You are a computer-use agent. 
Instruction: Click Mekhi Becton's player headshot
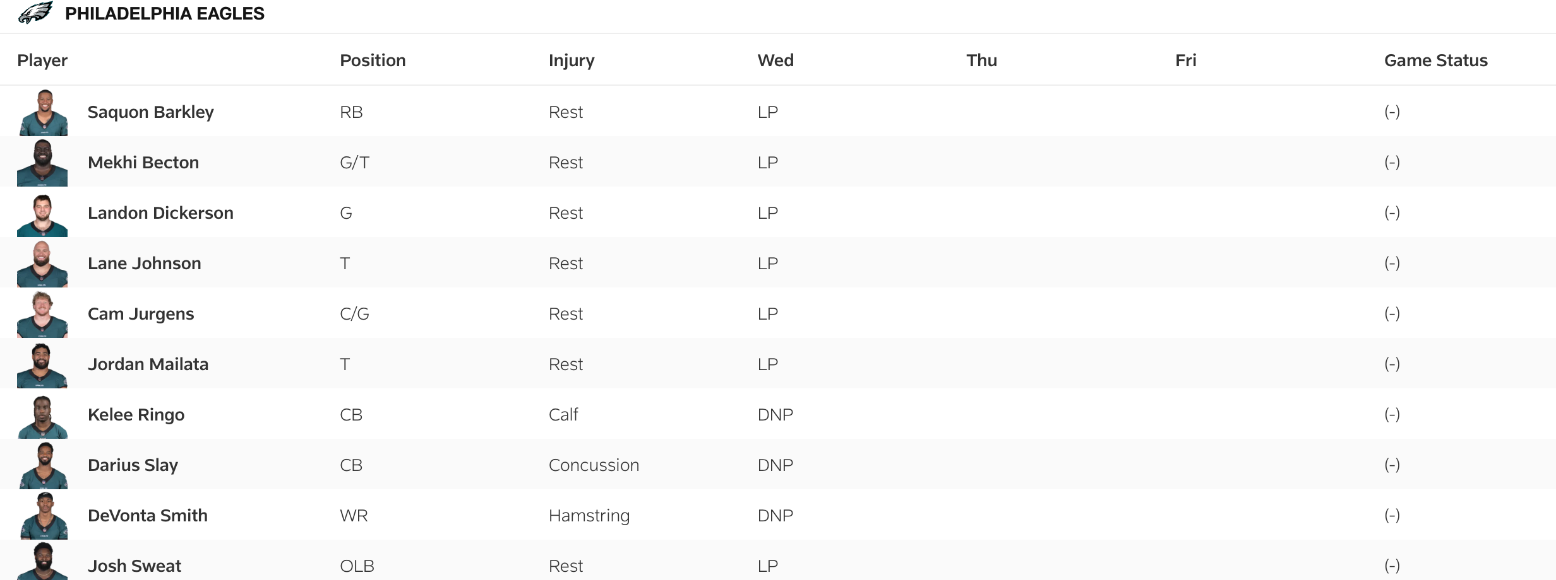(x=42, y=163)
